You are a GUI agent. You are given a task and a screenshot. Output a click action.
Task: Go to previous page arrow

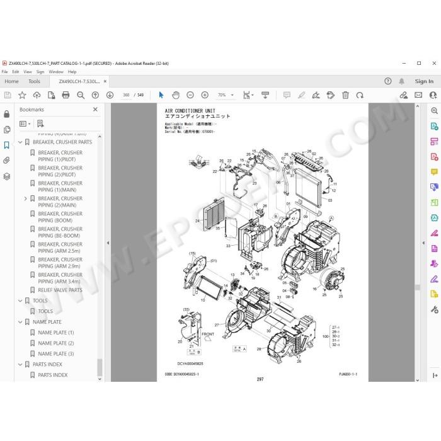[95, 95]
